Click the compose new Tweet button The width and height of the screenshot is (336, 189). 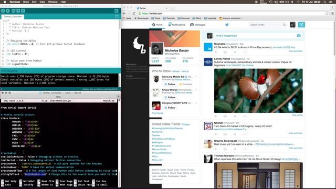click(301, 25)
